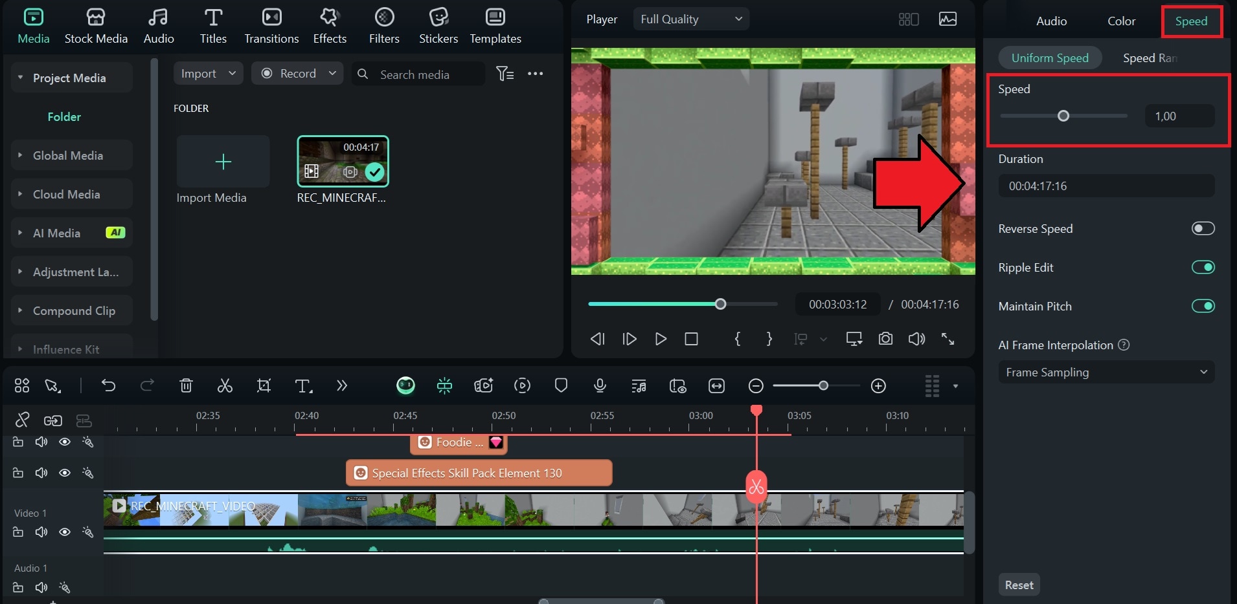Image resolution: width=1237 pixels, height=604 pixels.
Task: Expand more tools double-chevron
Action: click(342, 386)
